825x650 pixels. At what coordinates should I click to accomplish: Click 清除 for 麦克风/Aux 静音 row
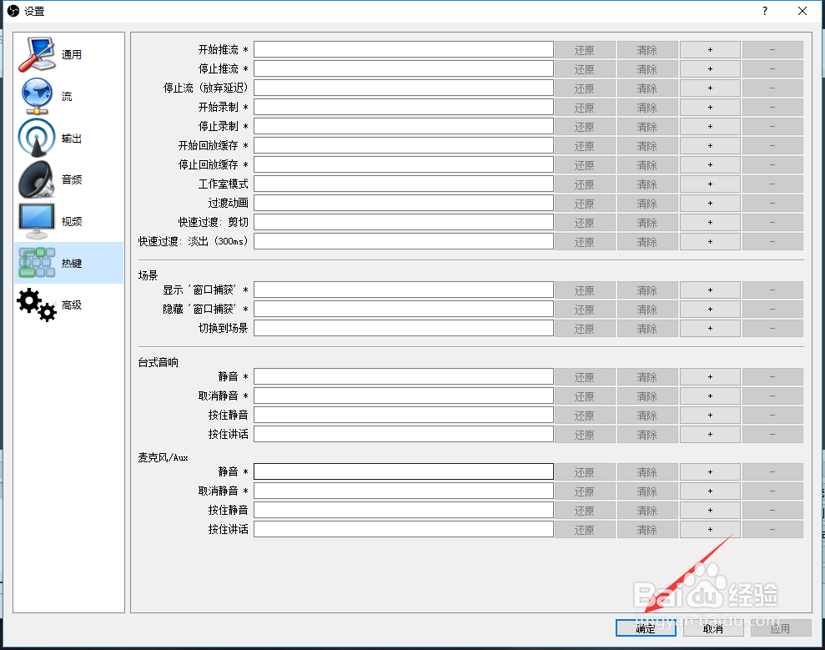click(x=647, y=472)
